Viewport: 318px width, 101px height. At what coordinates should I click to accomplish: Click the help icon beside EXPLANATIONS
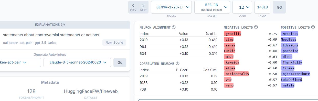pyautogui.click(x=63, y=25)
